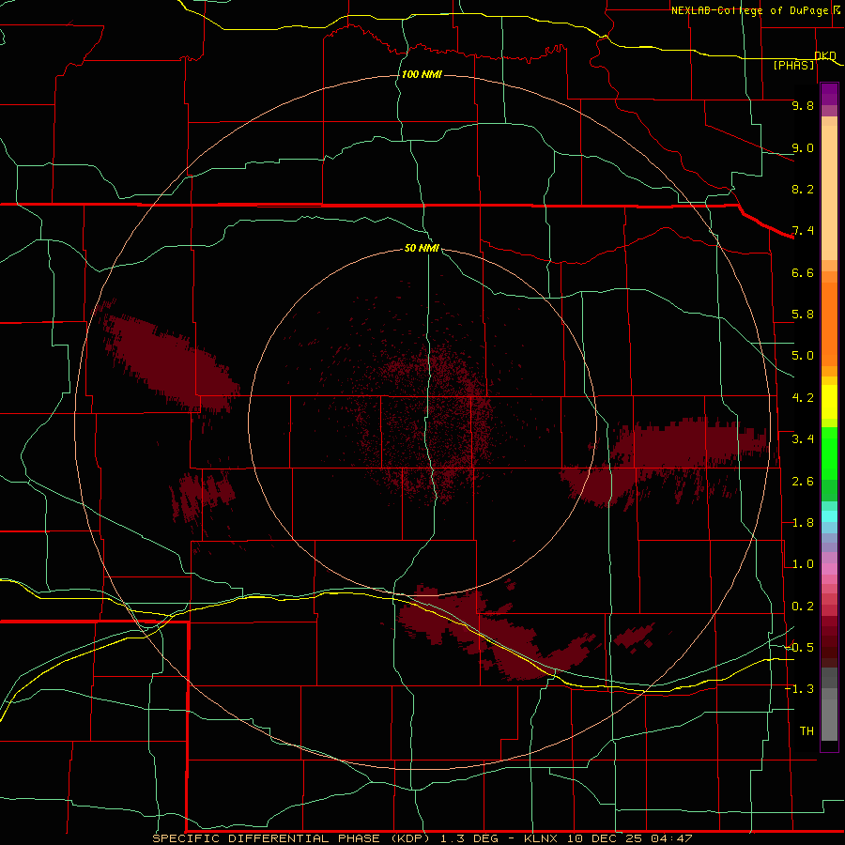Pick the peach segment of the color bar
This screenshot has width=845, height=845.
pyautogui.click(x=829, y=192)
